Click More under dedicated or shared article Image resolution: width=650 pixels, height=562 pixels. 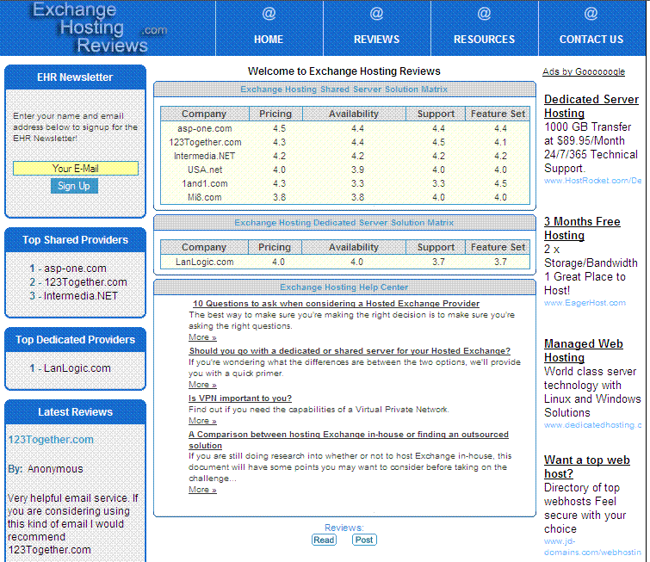(x=202, y=384)
